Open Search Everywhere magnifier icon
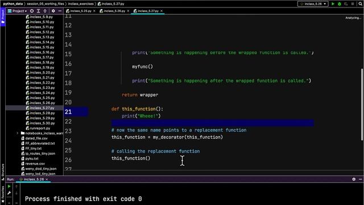This screenshot has width=364, height=205. tap(360, 4)
